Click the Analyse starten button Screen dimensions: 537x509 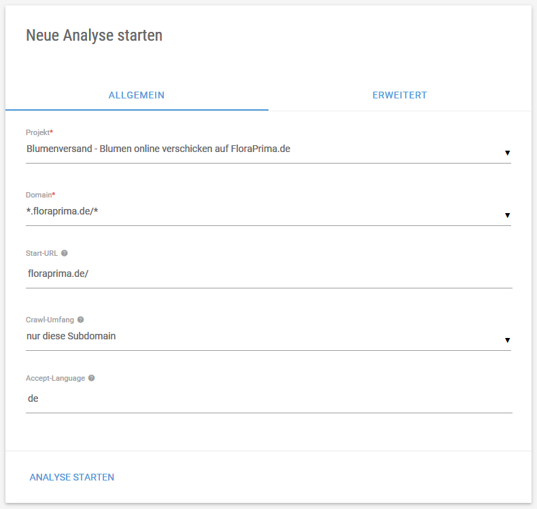72,477
